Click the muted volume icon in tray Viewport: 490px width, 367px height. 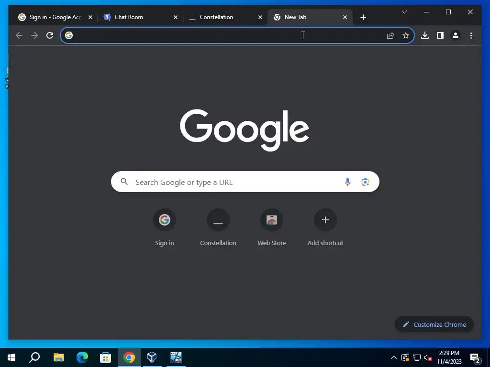[x=428, y=357]
